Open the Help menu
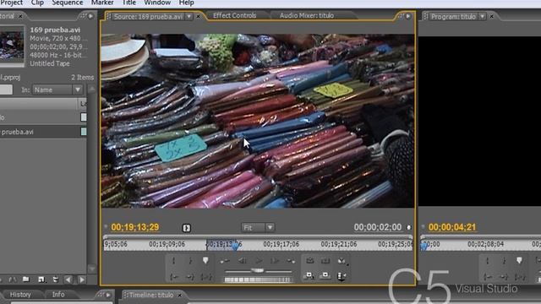Viewport: 541px width, 304px height. tap(186, 3)
